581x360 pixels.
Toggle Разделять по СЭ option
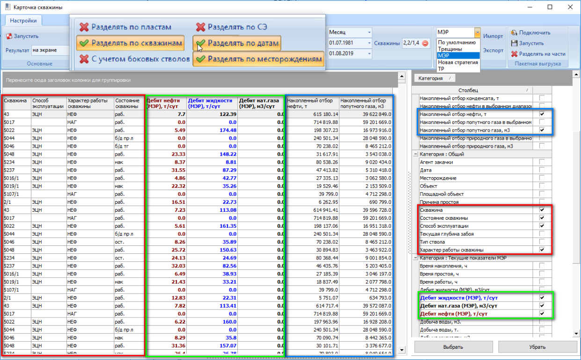click(x=232, y=27)
